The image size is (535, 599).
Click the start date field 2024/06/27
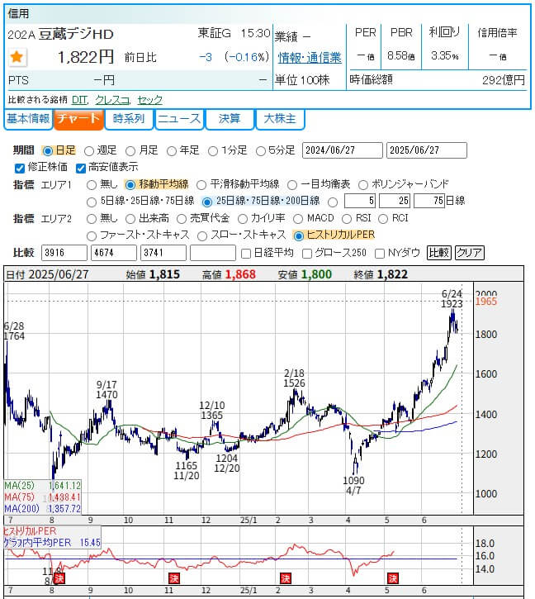click(342, 150)
